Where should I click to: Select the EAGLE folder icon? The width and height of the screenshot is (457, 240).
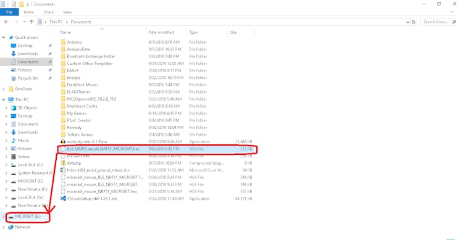pos(63,70)
